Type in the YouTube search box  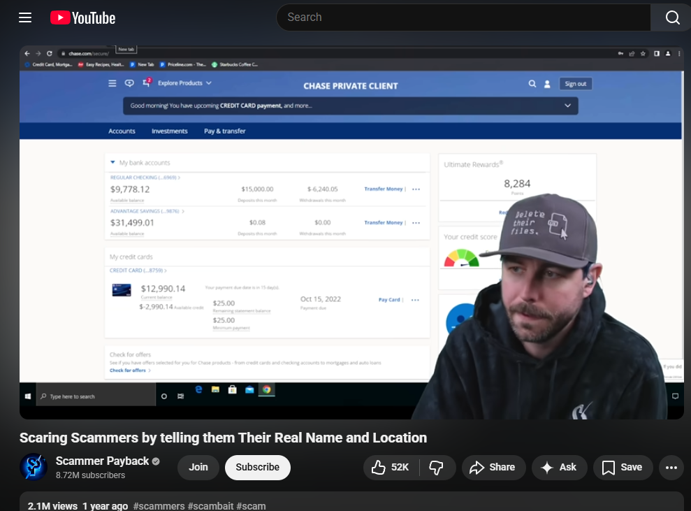461,17
